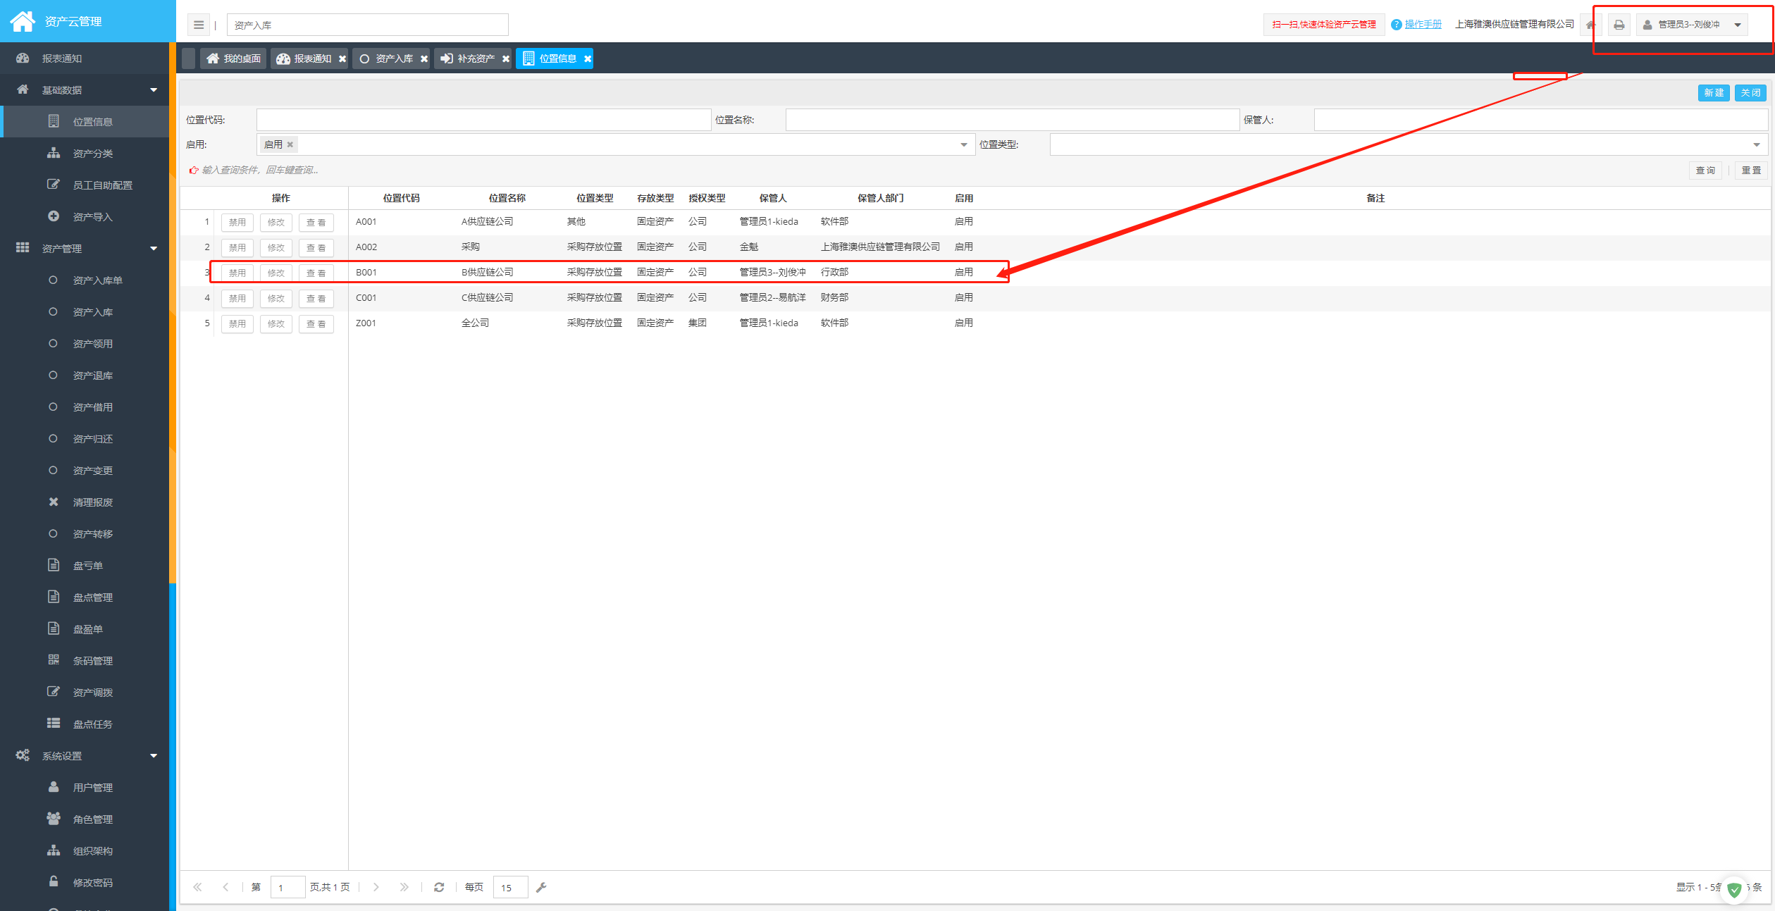This screenshot has height=911, width=1775.
Task: Open 组织架构 in the sidebar
Action: (x=85, y=851)
